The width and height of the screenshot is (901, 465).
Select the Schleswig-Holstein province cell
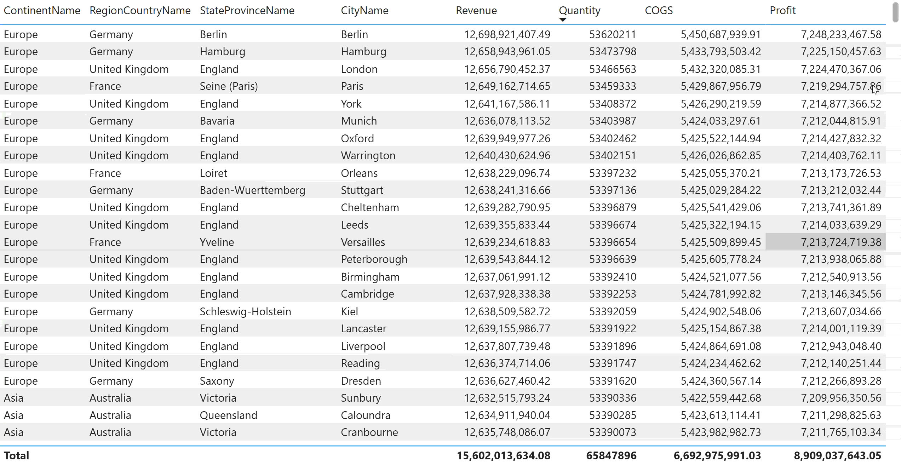245,311
